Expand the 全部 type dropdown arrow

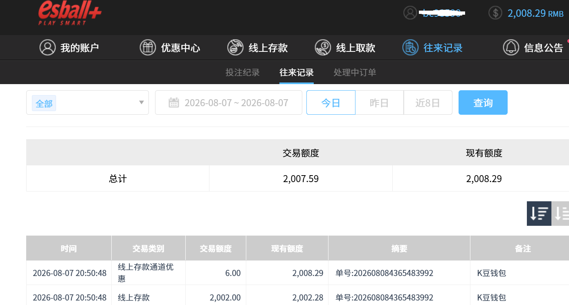point(142,102)
